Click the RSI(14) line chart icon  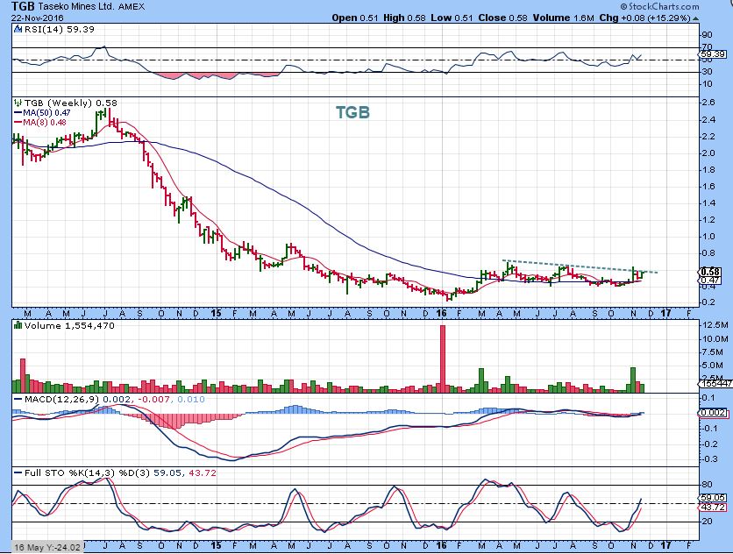coord(18,29)
